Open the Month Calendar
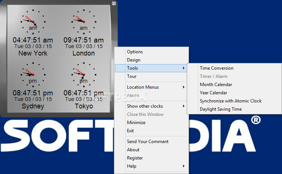Viewport: 282px width, 174px height. click(234, 85)
